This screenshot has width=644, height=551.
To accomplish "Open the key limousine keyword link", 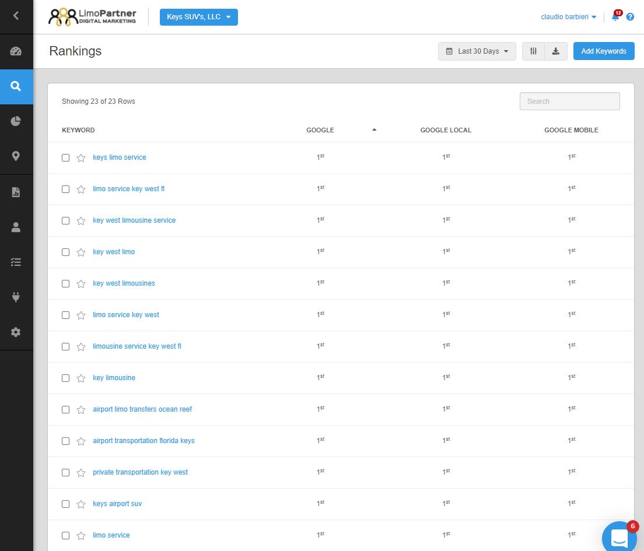I will [114, 378].
